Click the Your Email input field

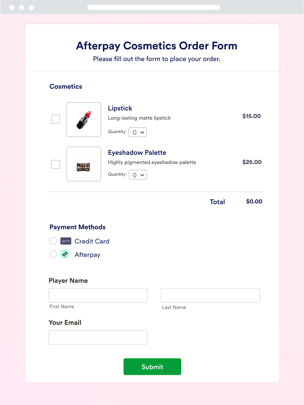click(98, 337)
